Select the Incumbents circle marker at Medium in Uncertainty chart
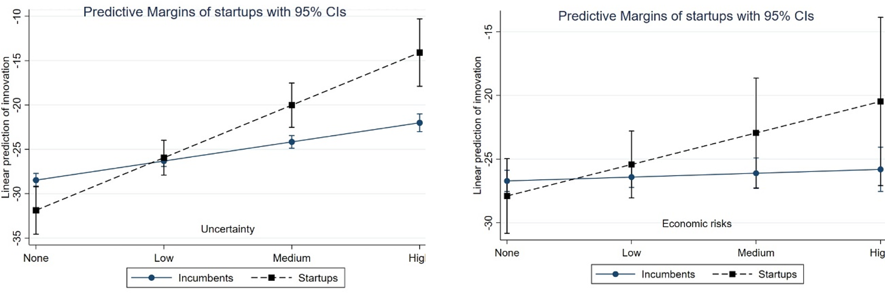 (x=292, y=142)
